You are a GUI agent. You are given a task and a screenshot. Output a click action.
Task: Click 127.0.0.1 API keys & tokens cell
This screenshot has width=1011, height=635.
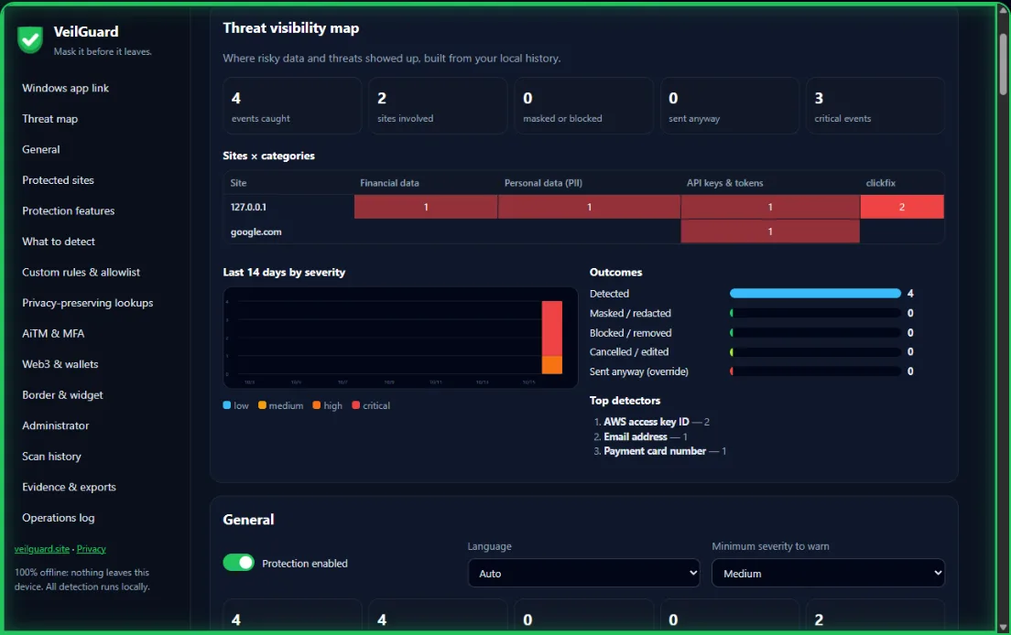770,207
